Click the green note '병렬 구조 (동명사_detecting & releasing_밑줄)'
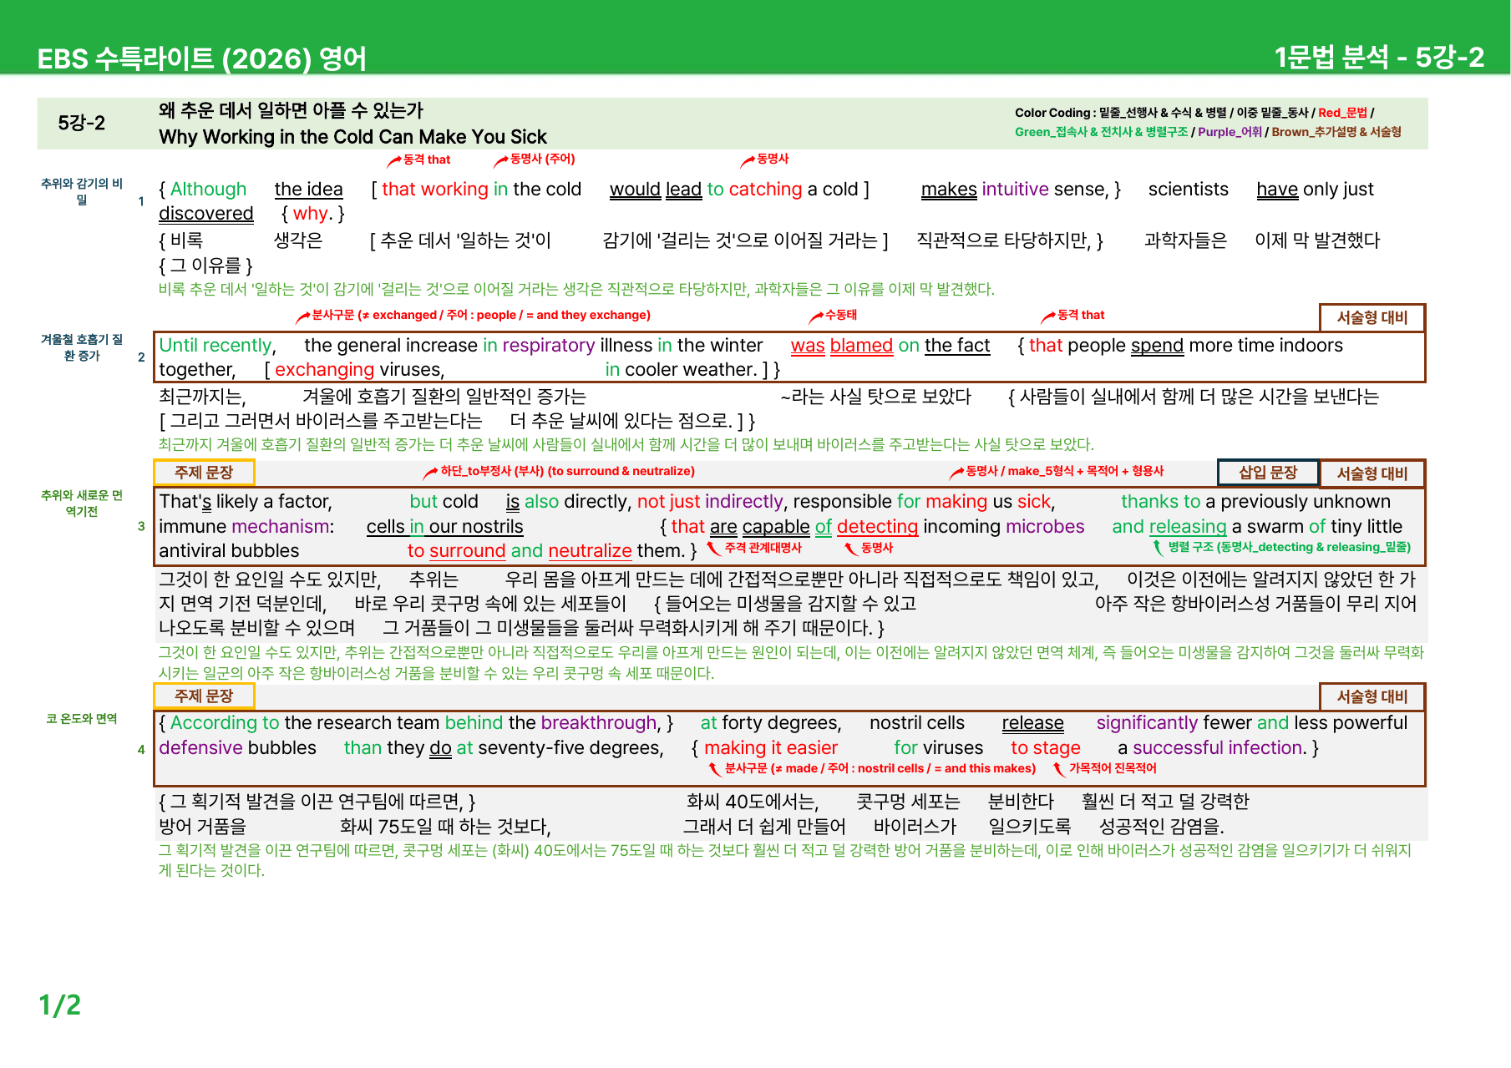Viewport: 1511px width, 1068px height. [1289, 547]
